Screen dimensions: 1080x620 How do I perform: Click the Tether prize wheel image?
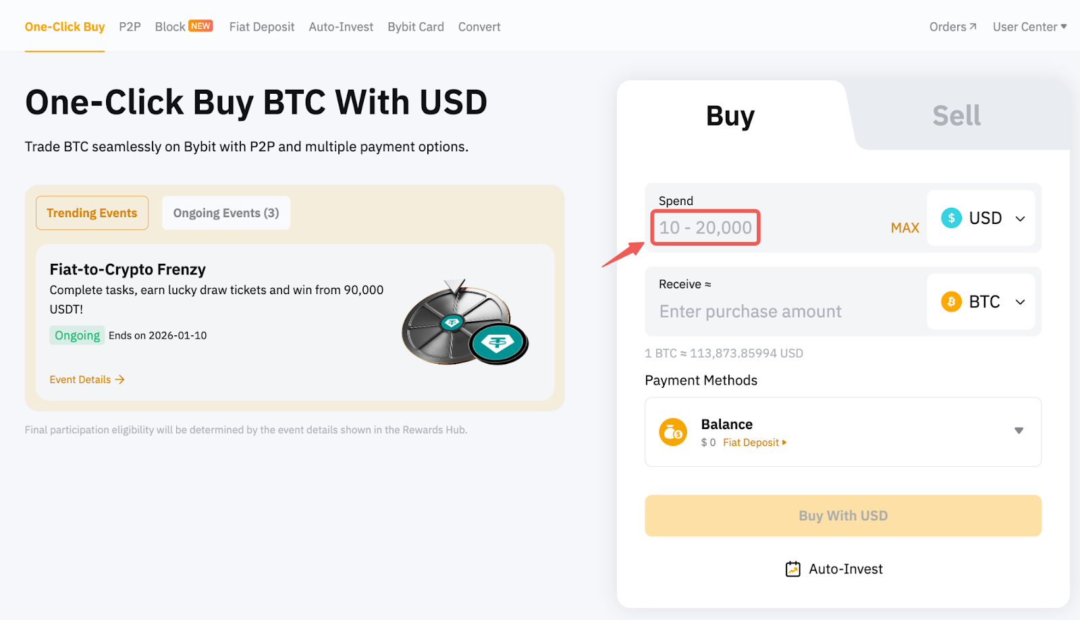[465, 323]
